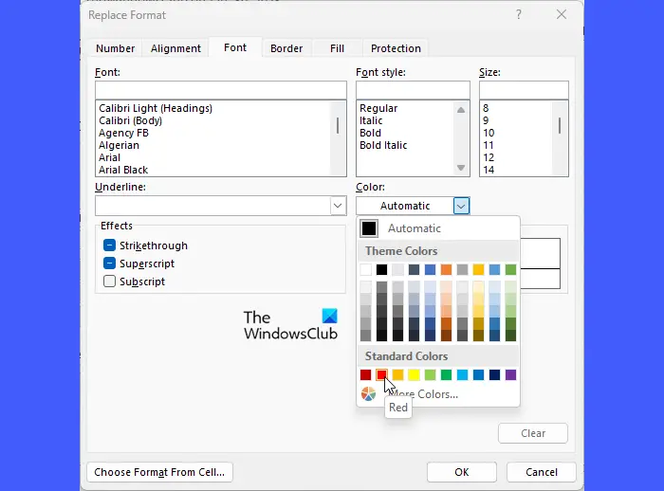Collapse the Color dropdown arrow

461,206
